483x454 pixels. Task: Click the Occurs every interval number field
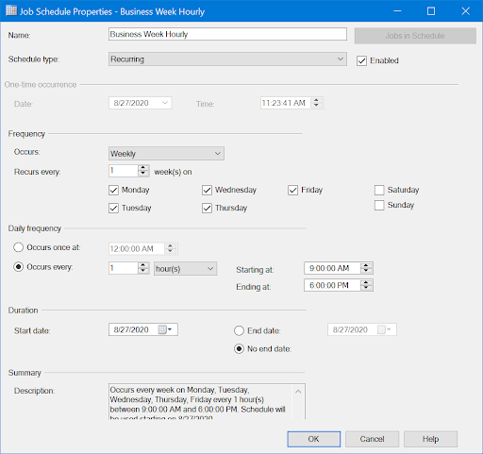124,268
